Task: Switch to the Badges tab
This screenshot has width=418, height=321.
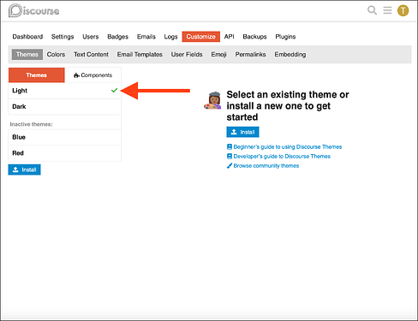Action: pos(117,37)
